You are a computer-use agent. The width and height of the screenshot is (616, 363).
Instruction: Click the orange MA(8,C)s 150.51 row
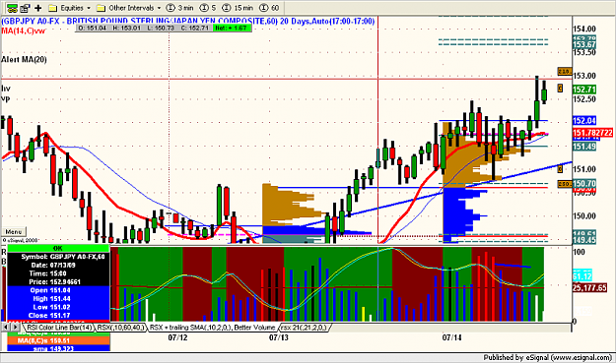pyautogui.click(x=58, y=340)
